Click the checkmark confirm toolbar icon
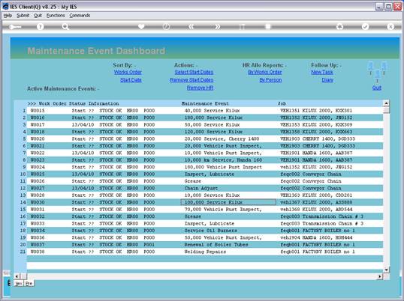404x301 pixels. (365, 26)
